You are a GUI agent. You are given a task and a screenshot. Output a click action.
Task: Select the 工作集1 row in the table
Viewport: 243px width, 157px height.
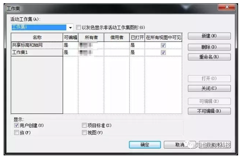[x=37, y=52]
